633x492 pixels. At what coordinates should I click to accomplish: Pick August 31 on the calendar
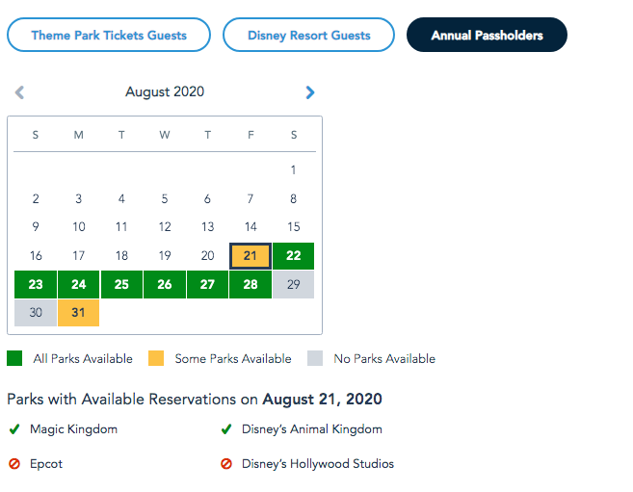pyautogui.click(x=78, y=313)
